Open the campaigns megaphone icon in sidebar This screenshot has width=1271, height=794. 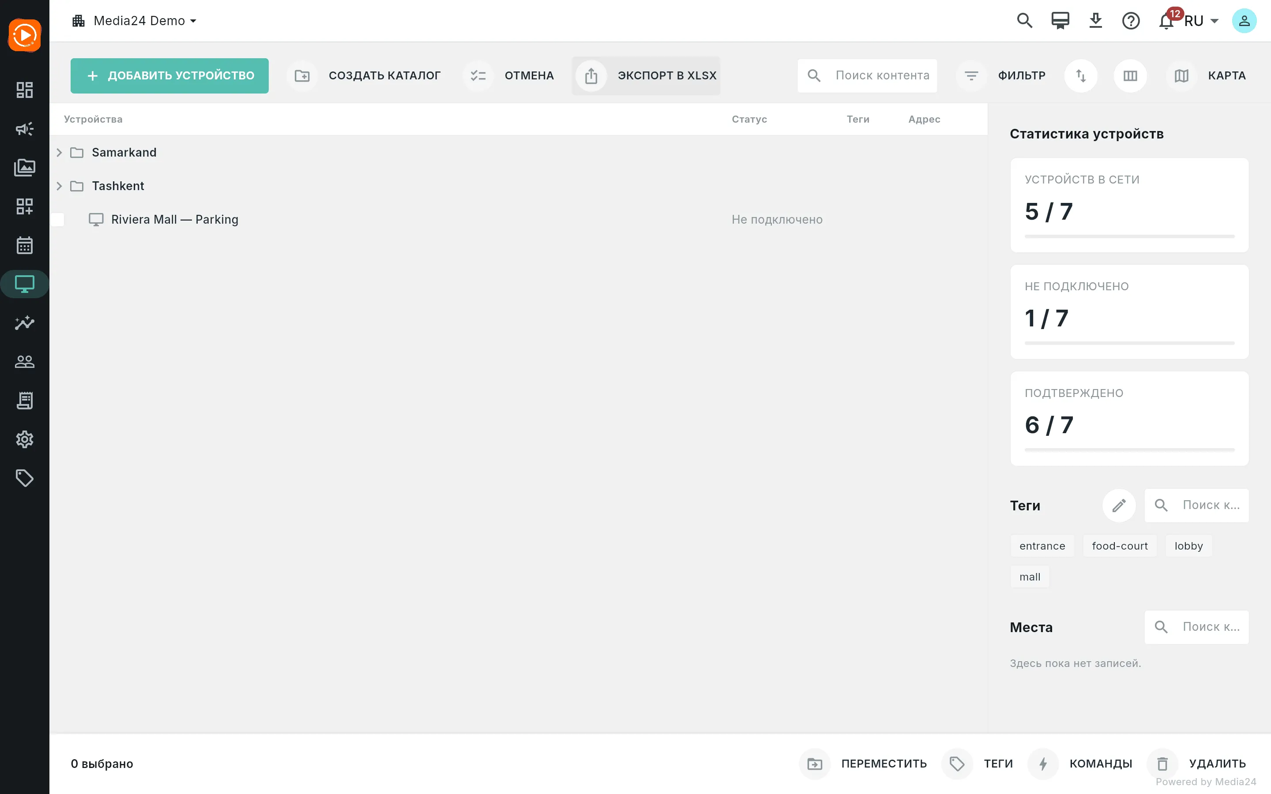[25, 129]
